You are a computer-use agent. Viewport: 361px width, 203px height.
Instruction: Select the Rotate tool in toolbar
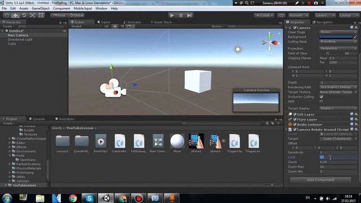pyautogui.click(x=24, y=15)
